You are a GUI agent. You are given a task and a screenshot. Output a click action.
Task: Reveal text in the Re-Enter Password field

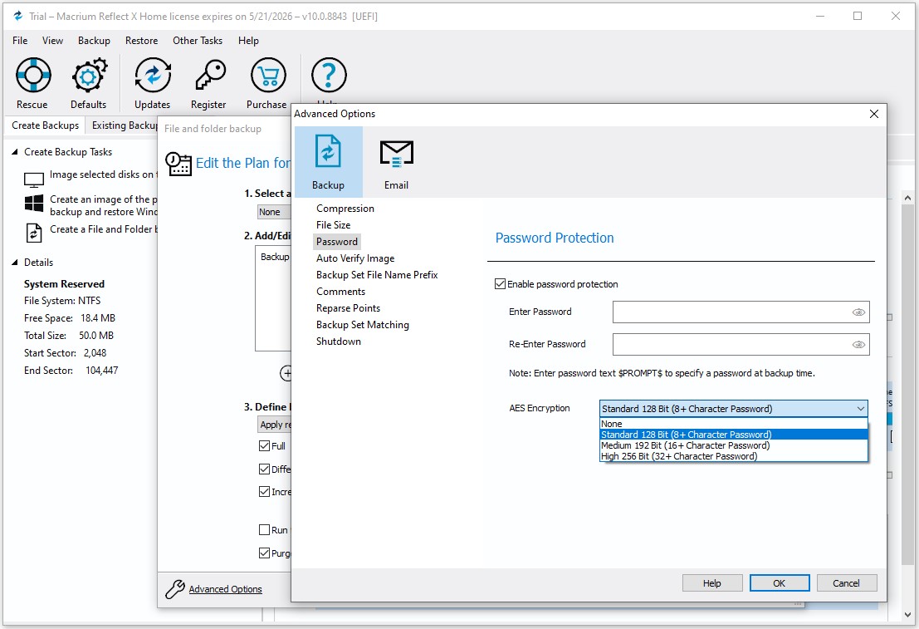(858, 345)
